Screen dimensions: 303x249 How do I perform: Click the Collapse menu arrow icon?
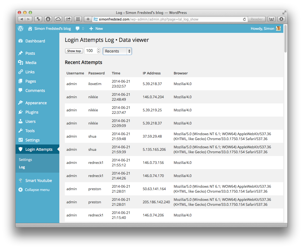coord(21,190)
